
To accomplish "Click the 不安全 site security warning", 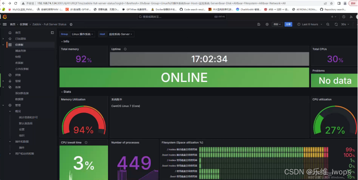I will [28, 3].
